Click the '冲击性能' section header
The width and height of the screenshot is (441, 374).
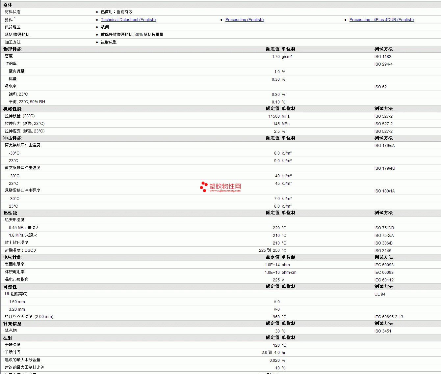click(13, 138)
